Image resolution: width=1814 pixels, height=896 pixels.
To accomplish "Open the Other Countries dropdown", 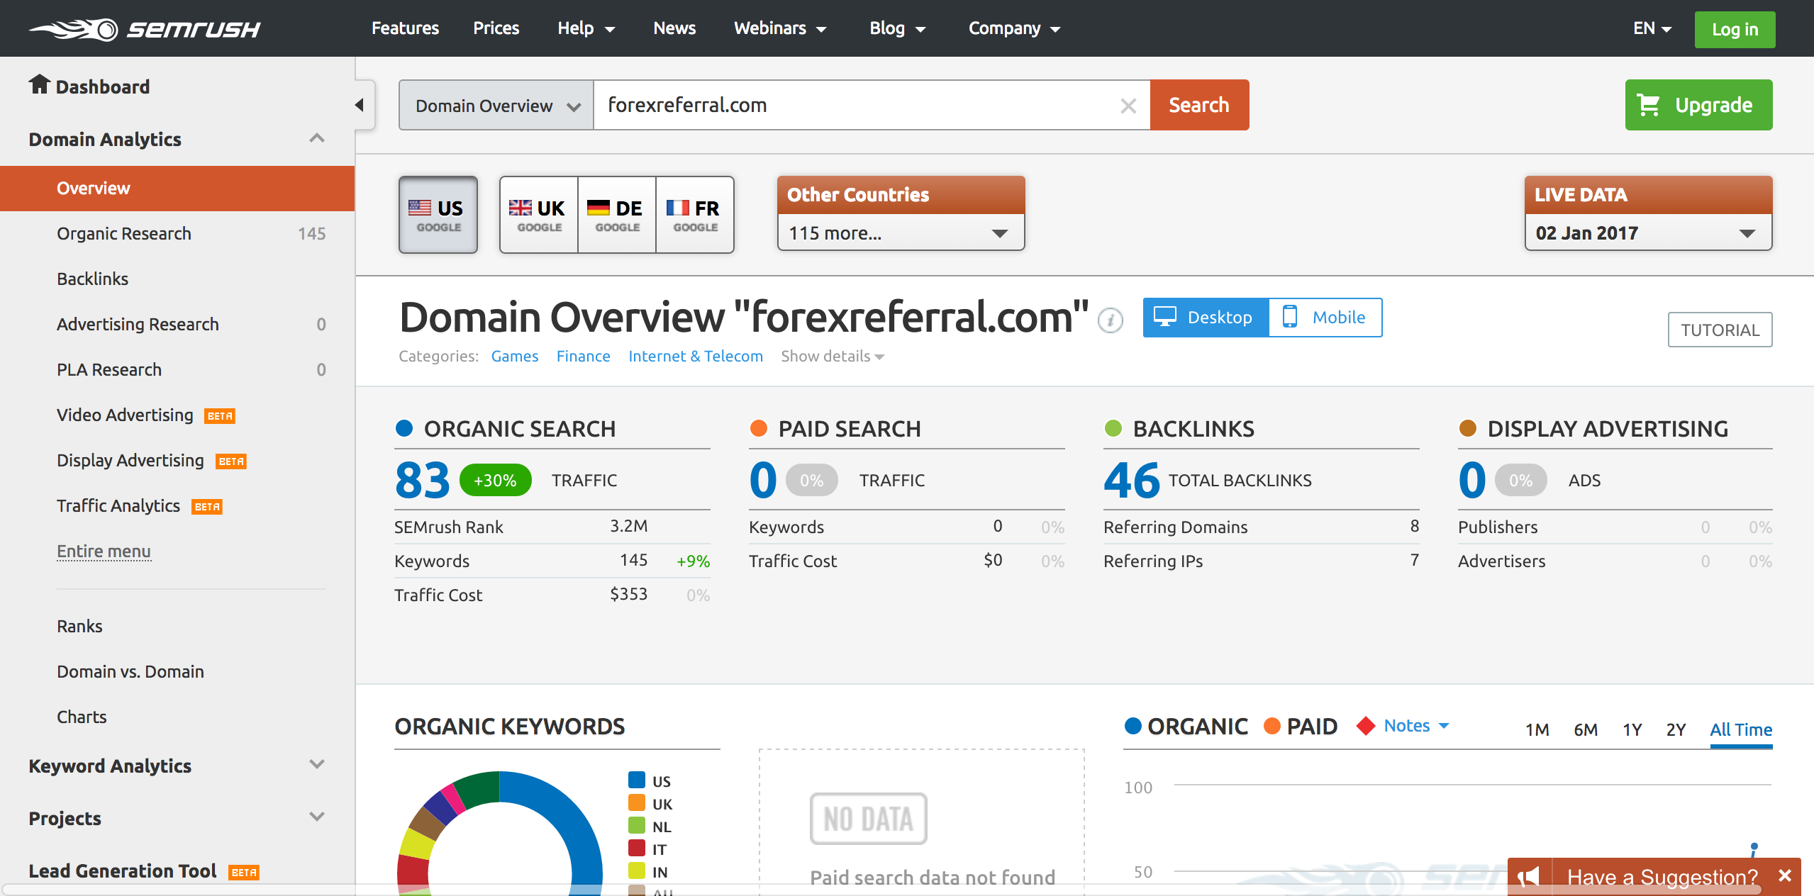I will click(901, 233).
